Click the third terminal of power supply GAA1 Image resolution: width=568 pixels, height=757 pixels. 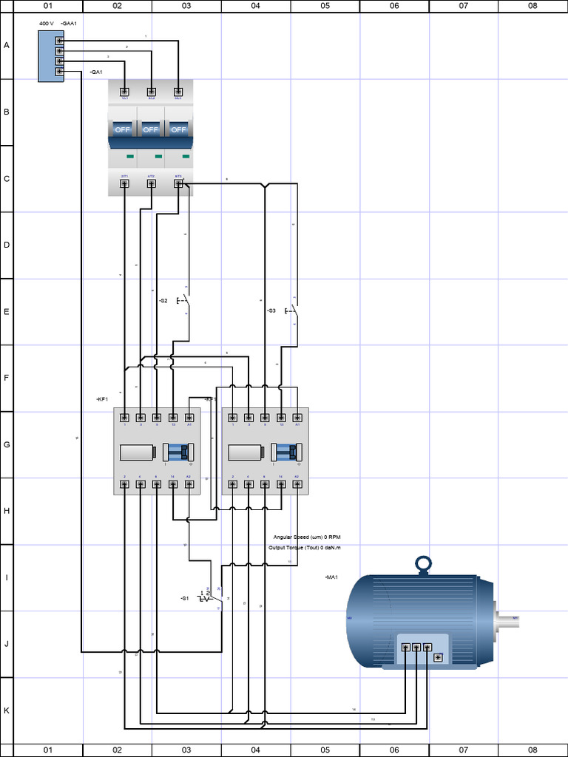click(59, 61)
